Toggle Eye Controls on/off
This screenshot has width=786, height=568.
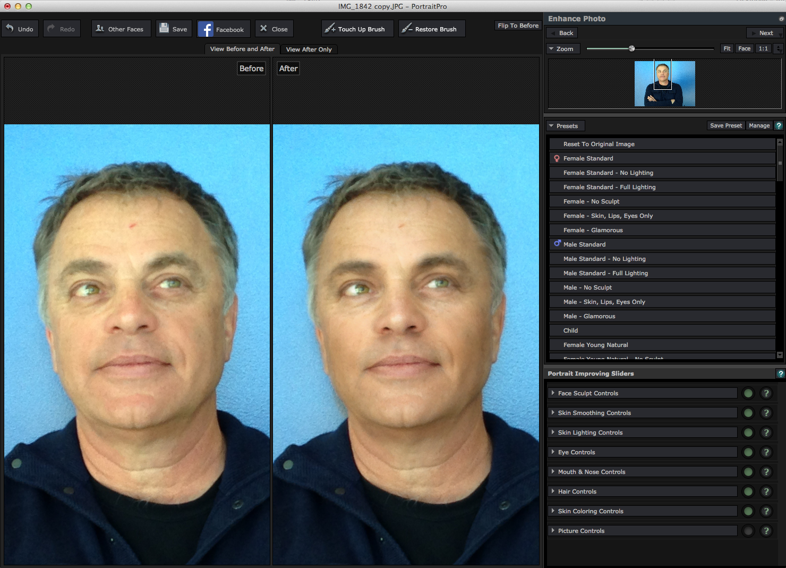point(748,452)
